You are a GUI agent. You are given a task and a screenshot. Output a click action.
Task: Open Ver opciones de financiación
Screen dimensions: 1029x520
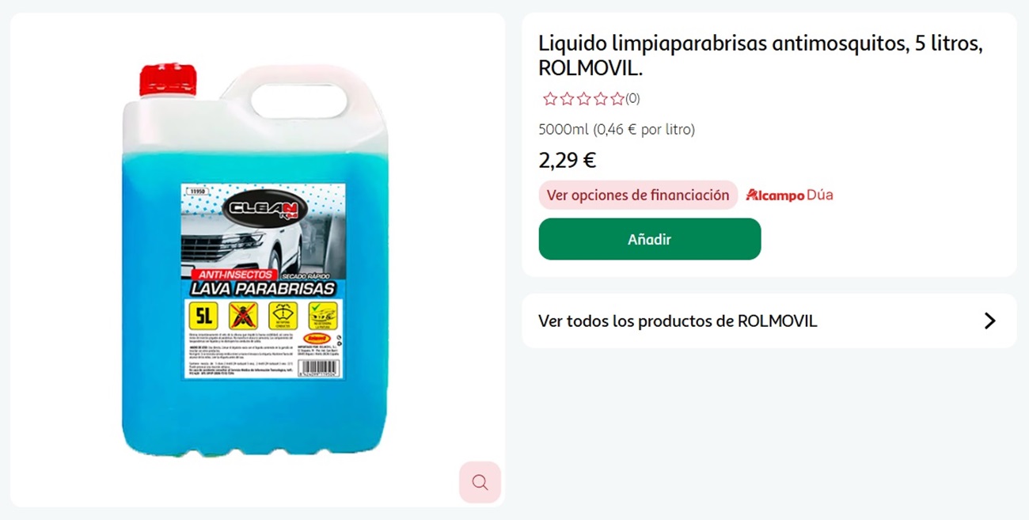point(638,195)
